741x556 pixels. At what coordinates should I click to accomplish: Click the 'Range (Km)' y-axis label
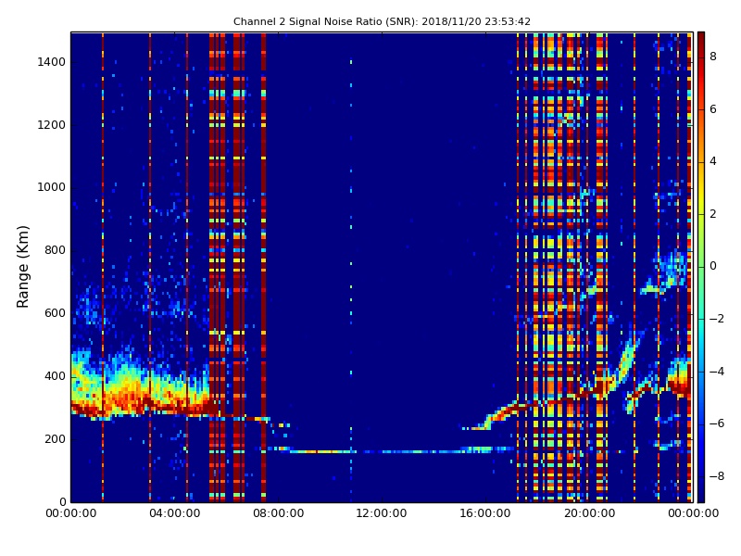pos(22,267)
